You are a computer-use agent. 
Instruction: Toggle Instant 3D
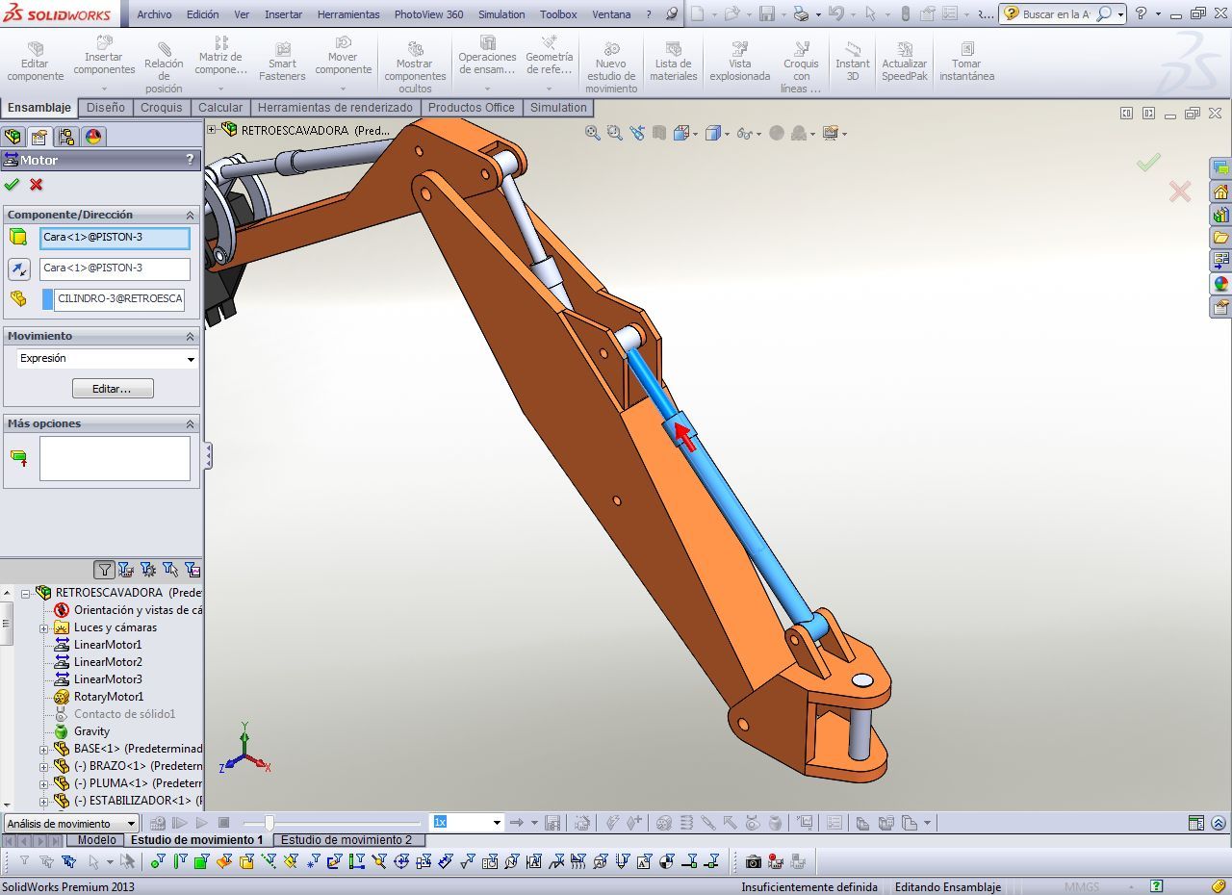coord(852,63)
